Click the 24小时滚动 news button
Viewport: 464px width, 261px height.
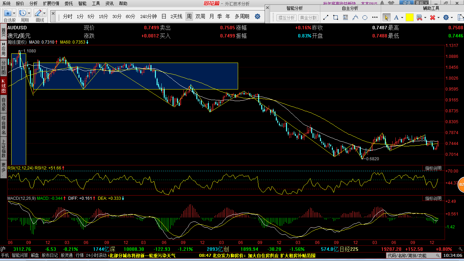click(96, 256)
